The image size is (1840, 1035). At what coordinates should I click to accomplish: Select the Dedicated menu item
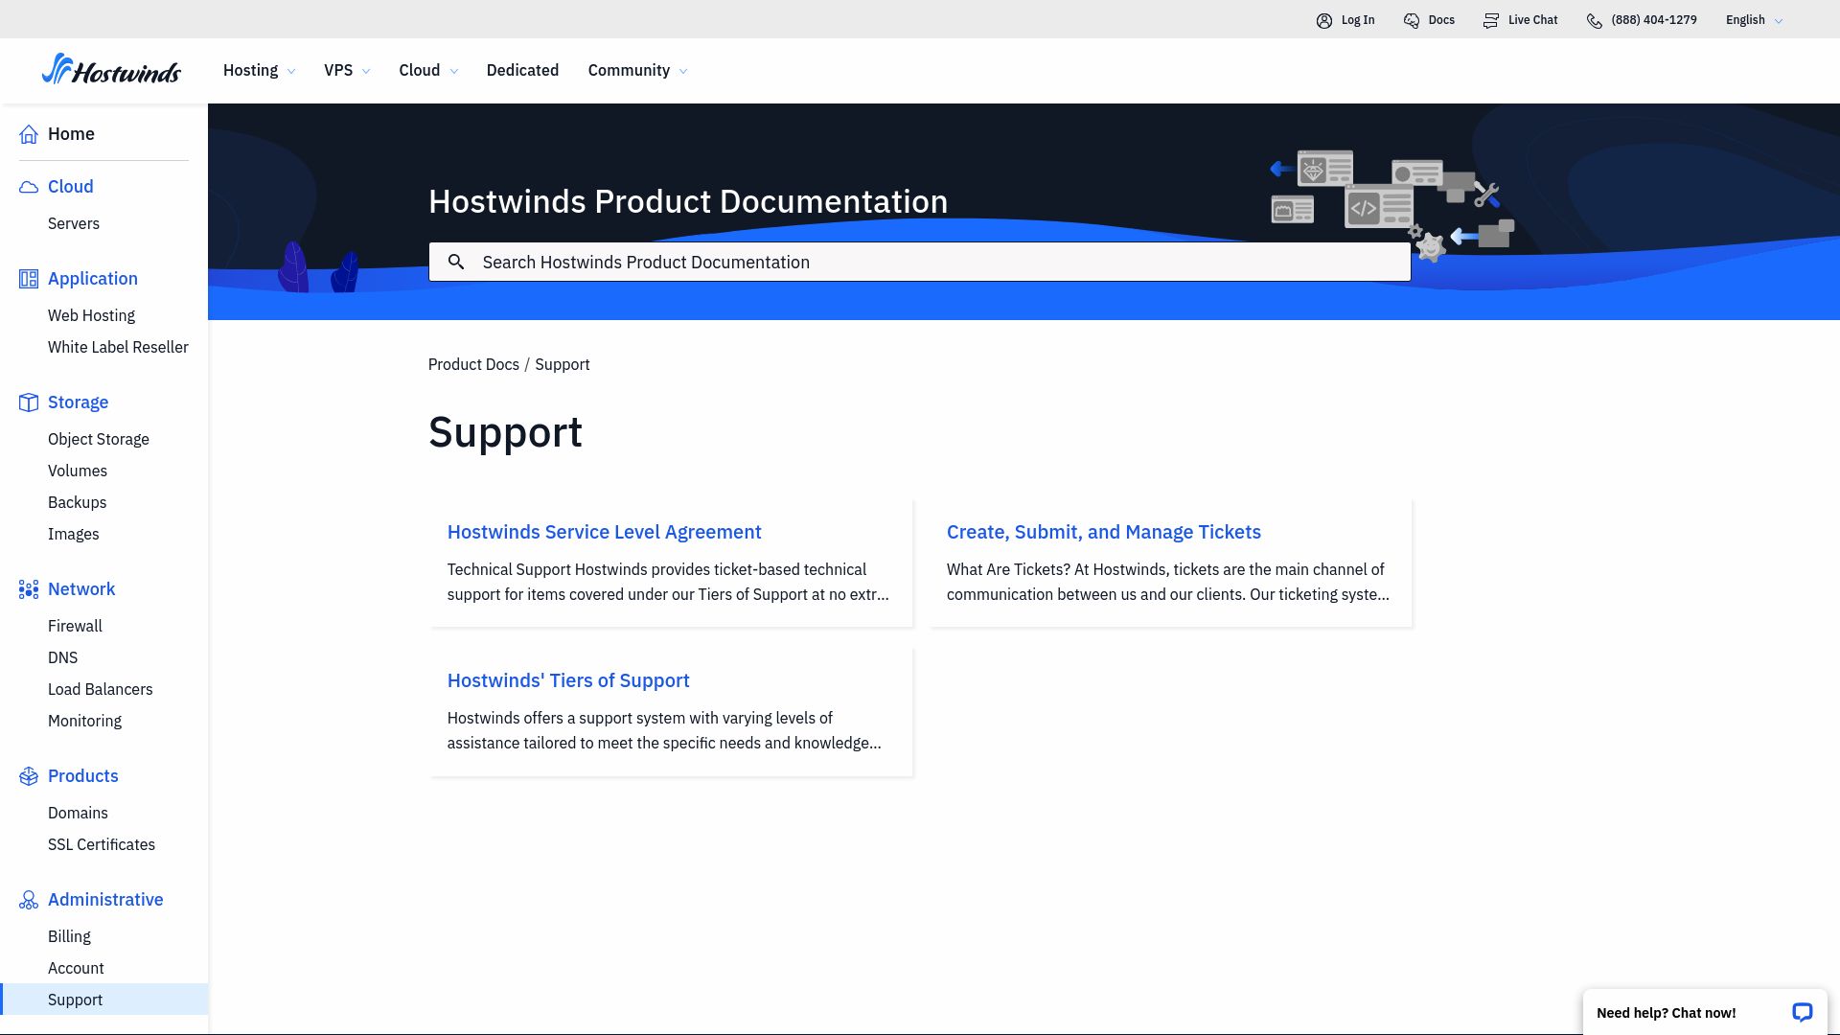(522, 70)
